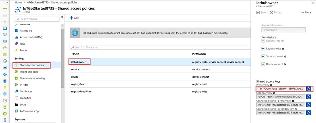Toggle the Registry read checkbox
The width and height of the screenshot is (316, 123).
(x=263, y=41)
